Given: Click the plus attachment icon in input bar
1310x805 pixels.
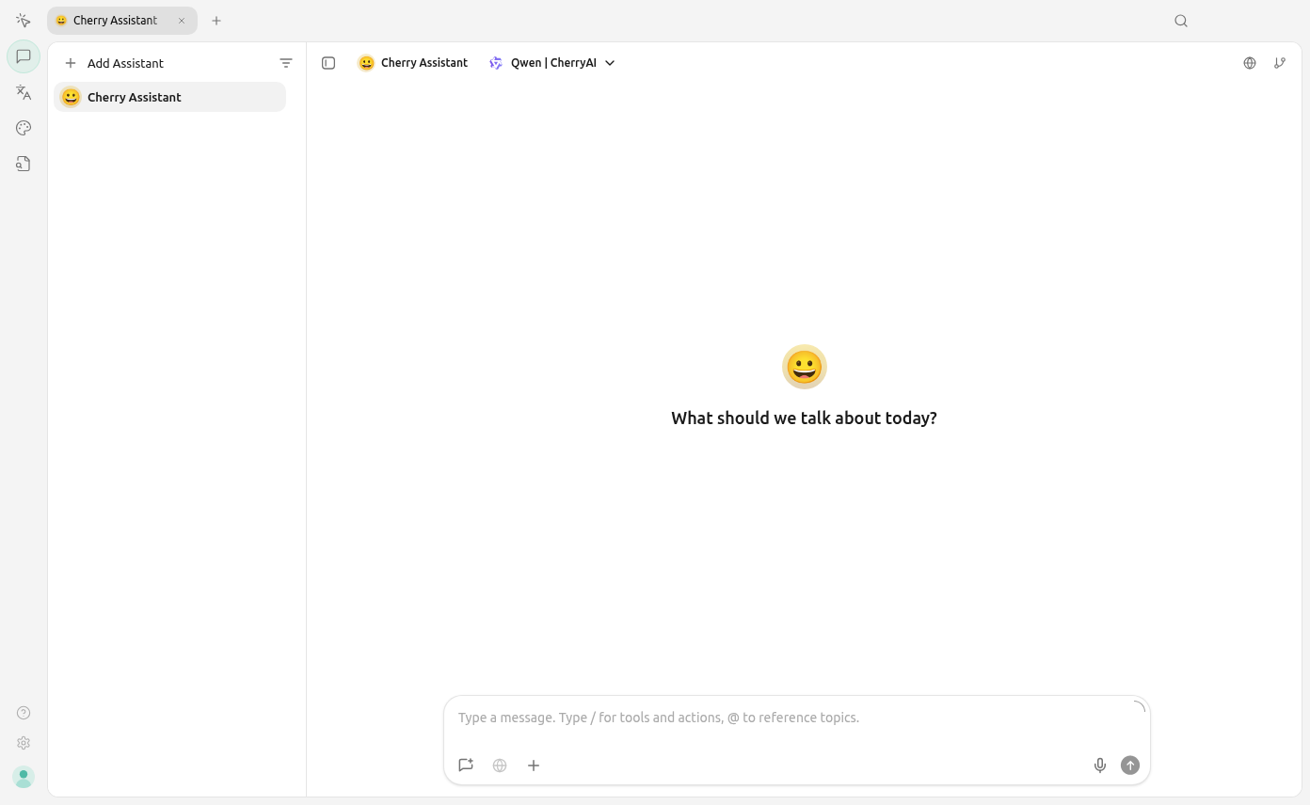Looking at the screenshot, I should pyautogui.click(x=534, y=766).
